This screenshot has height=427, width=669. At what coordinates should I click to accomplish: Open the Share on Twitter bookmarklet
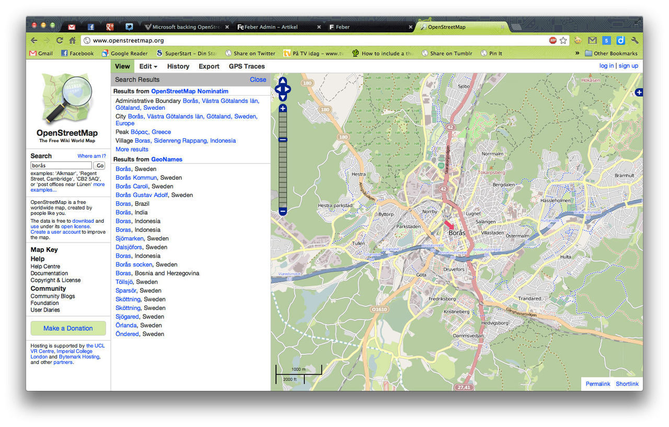tap(250, 53)
